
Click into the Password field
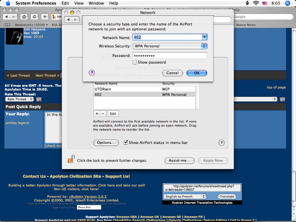point(169,55)
